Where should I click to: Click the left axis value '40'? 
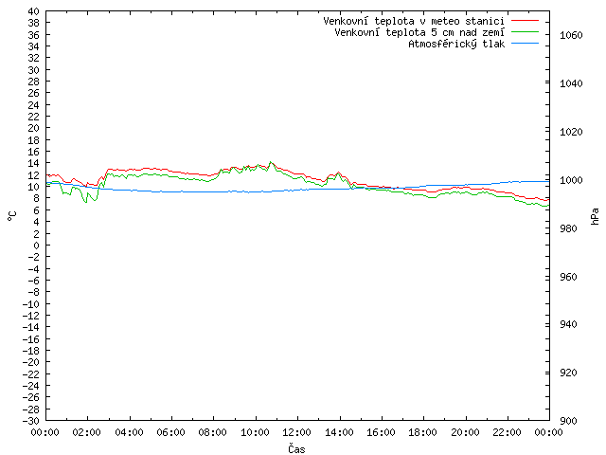tap(34, 11)
